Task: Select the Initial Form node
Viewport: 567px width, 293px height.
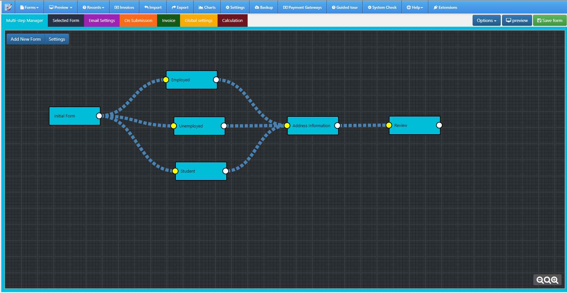Action: [x=75, y=116]
